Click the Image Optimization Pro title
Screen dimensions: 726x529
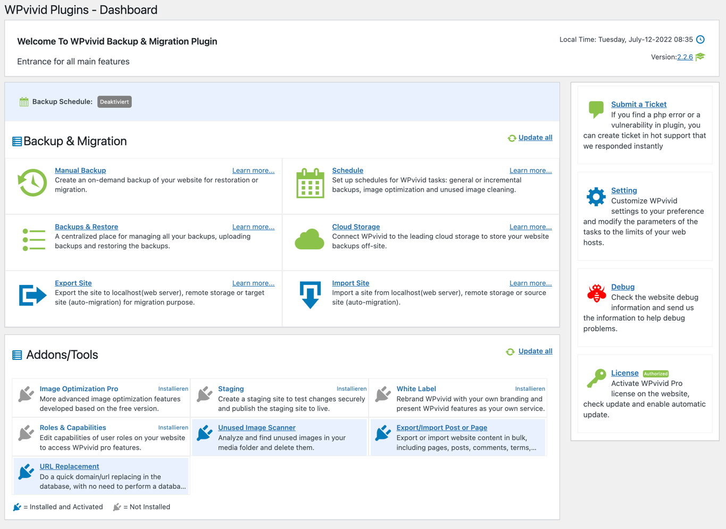[79, 389]
